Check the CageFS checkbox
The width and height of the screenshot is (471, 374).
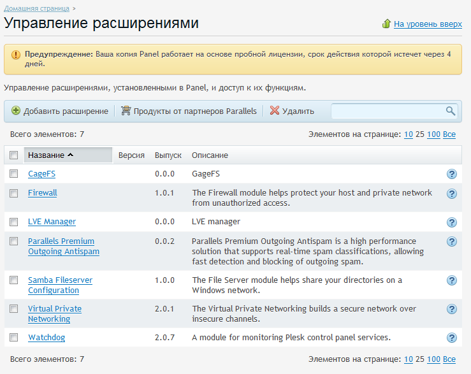point(13,174)
